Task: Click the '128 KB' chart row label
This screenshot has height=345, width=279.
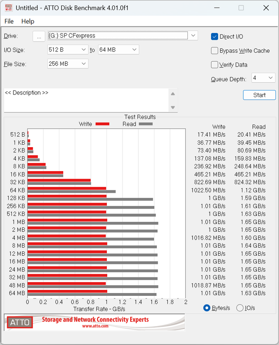Action: click(x=16, y=198)
